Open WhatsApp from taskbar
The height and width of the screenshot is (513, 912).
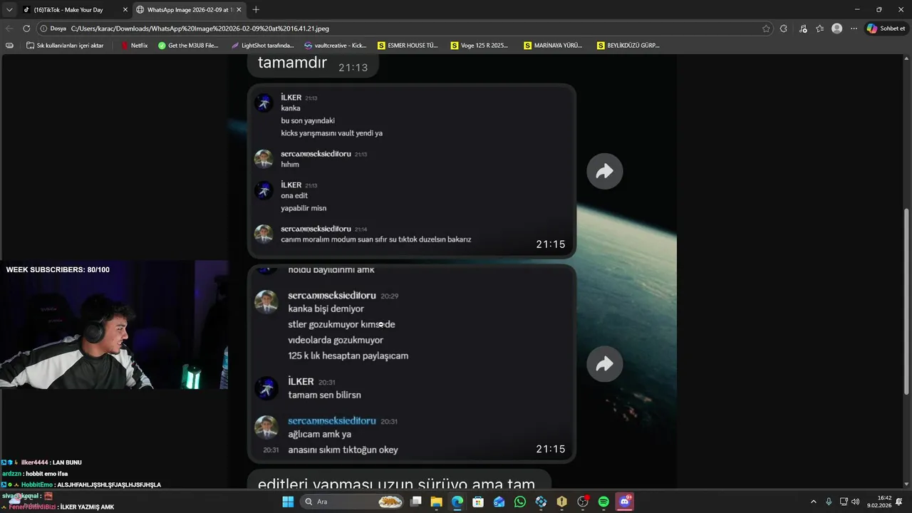coord(520,502)
